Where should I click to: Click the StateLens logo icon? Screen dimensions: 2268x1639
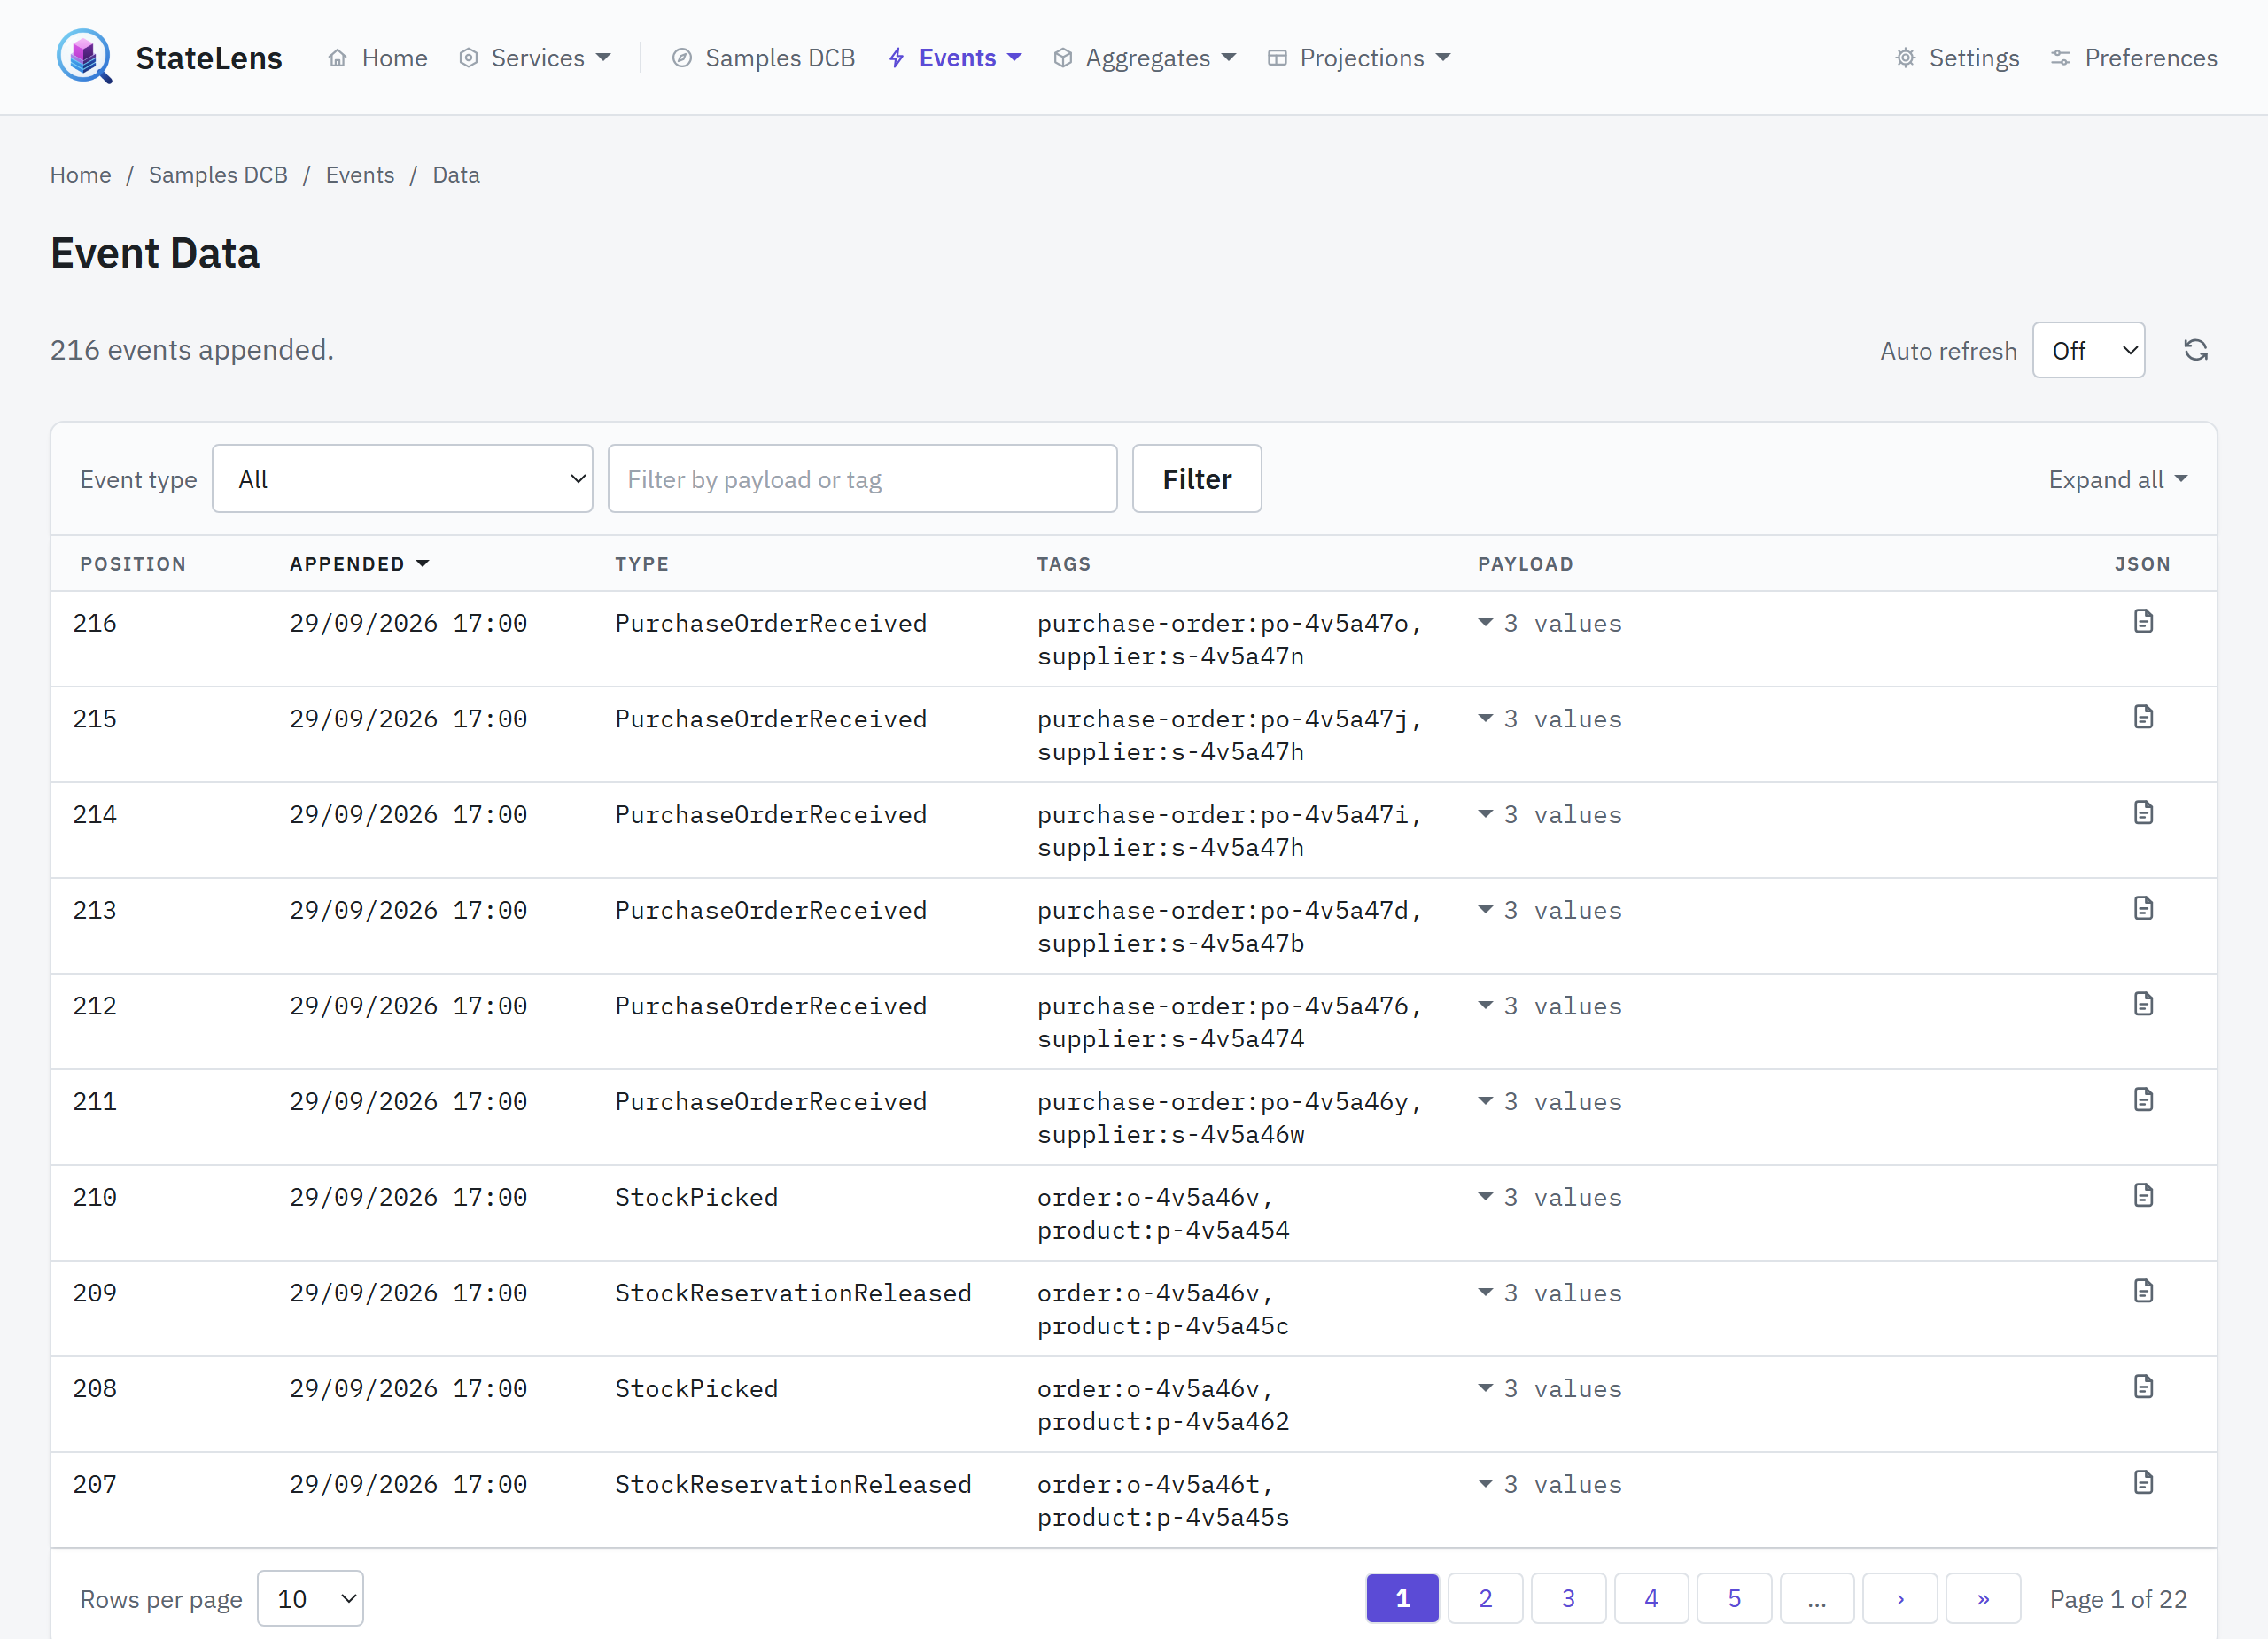[x=84, y=57]
